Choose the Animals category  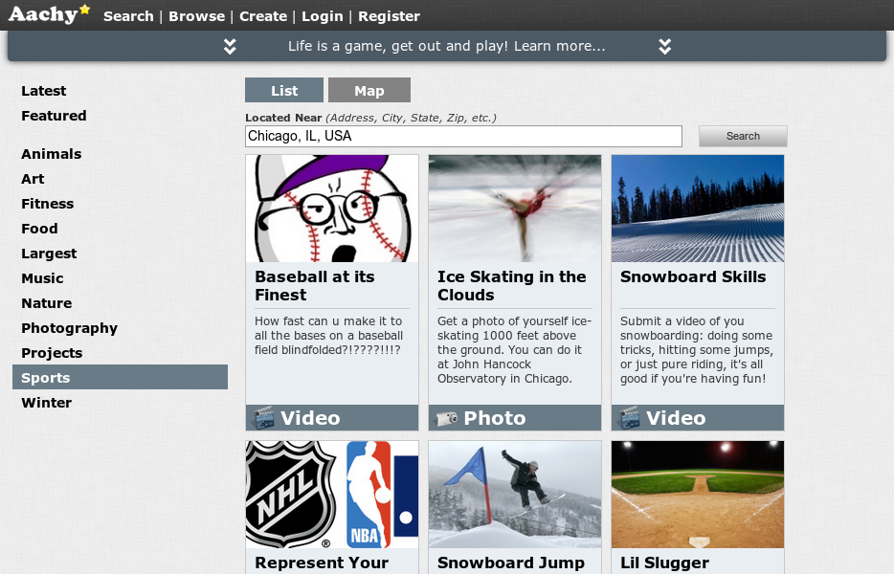pyautogui.click(x=52, y=154)
